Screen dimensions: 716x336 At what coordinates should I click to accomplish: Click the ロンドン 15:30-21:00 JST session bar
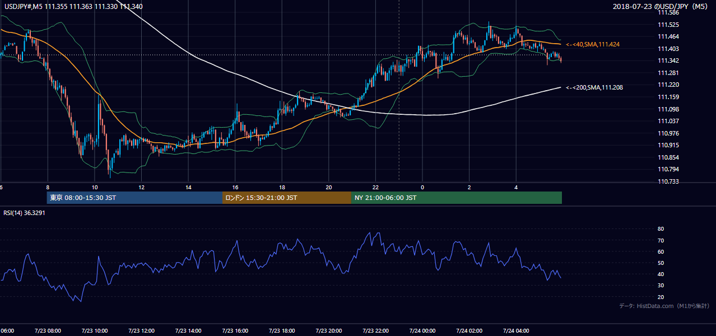pos(287,198)
